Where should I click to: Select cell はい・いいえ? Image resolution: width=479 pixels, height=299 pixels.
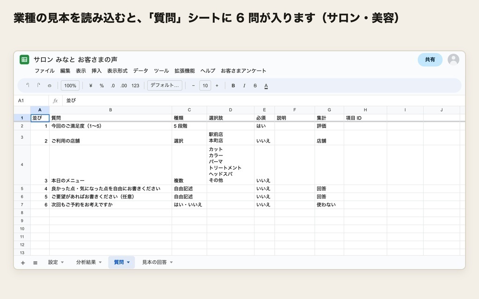(x=189, y=205)
